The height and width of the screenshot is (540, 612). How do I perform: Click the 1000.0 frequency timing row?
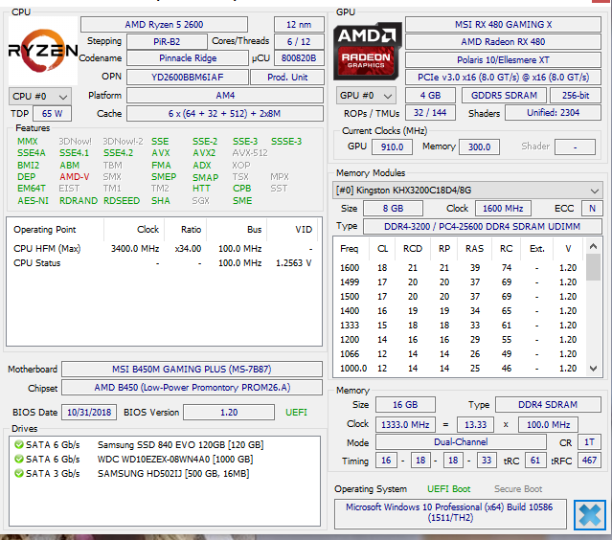click(x=459, y=369)
